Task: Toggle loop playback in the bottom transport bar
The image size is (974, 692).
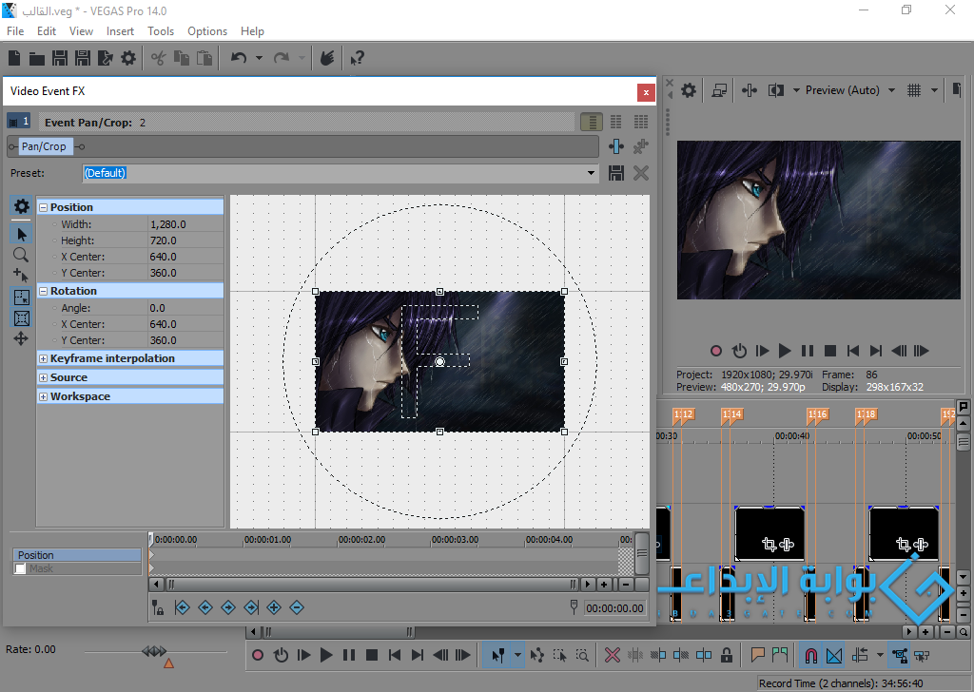Action: [x=281, y=655]
